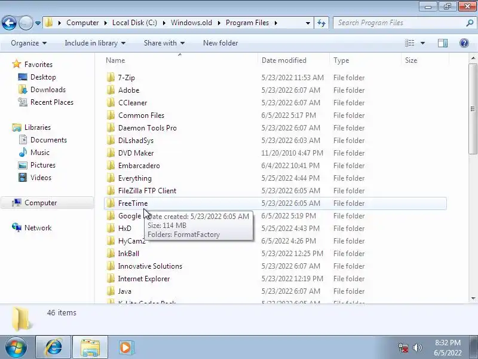This screenshot has width=478, height=359.
Task: Launch Internet Explorer from the taskbar
Action: tap(53, 348)
